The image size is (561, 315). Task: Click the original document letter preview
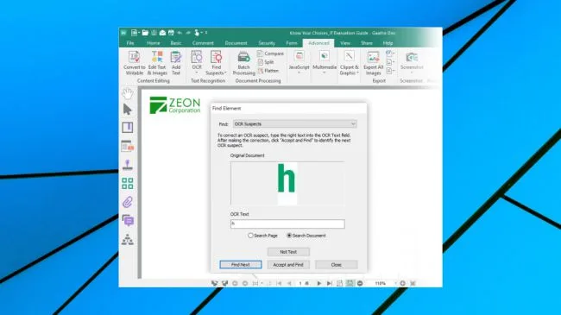pos(287,183)
